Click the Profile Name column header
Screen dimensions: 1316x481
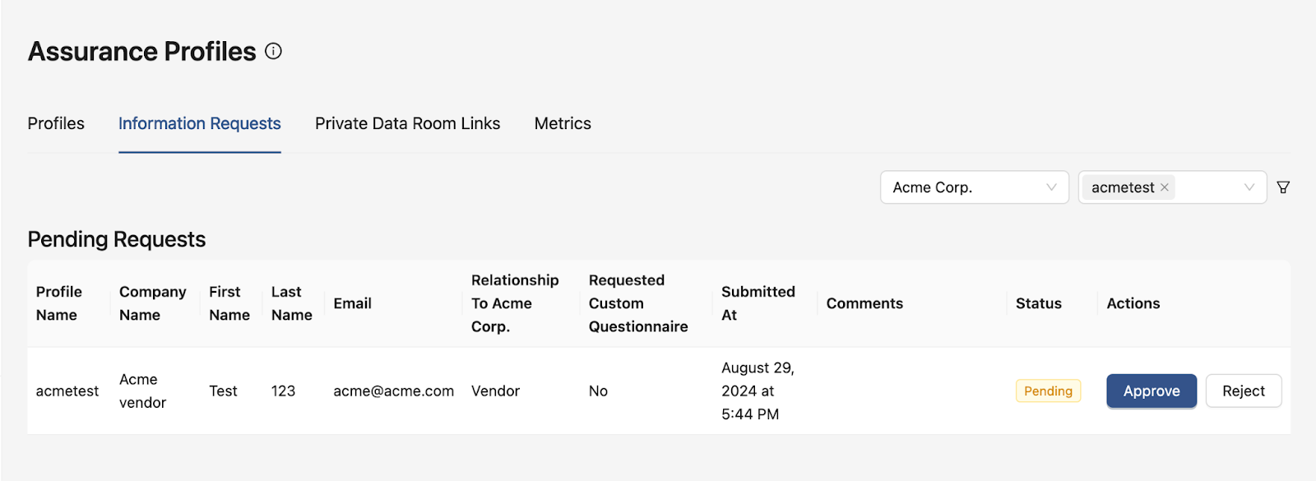59,303
